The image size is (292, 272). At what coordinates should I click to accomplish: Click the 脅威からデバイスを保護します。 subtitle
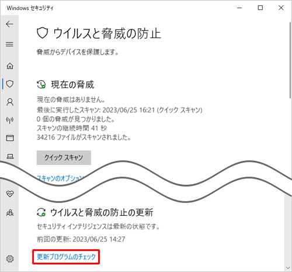(78, 52)
